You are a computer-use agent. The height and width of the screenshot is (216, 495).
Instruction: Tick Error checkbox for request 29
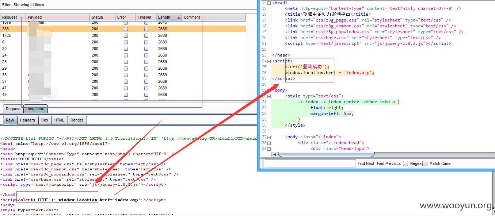coord(126,68)
